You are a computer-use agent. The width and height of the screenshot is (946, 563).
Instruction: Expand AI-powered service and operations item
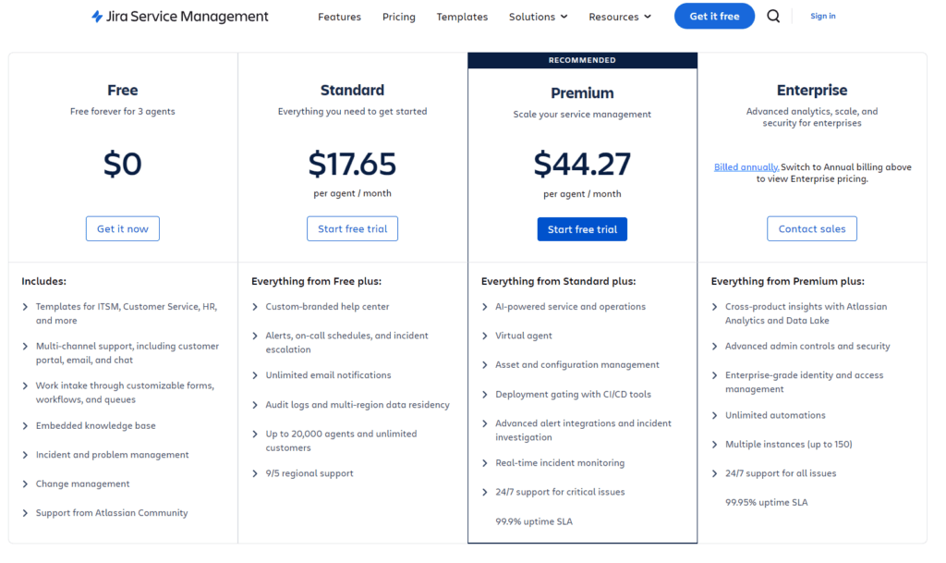point(564,307)
